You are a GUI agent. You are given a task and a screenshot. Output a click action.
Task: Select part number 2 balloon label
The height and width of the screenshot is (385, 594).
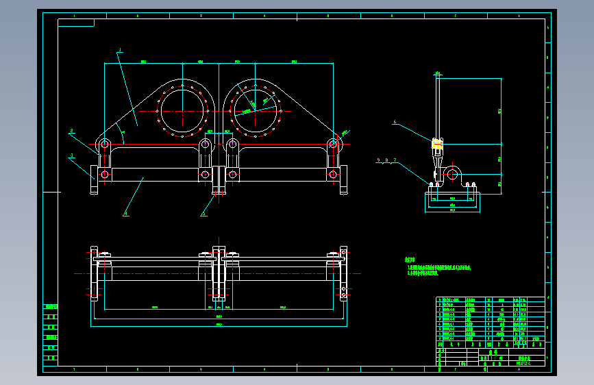click(72, 131)
